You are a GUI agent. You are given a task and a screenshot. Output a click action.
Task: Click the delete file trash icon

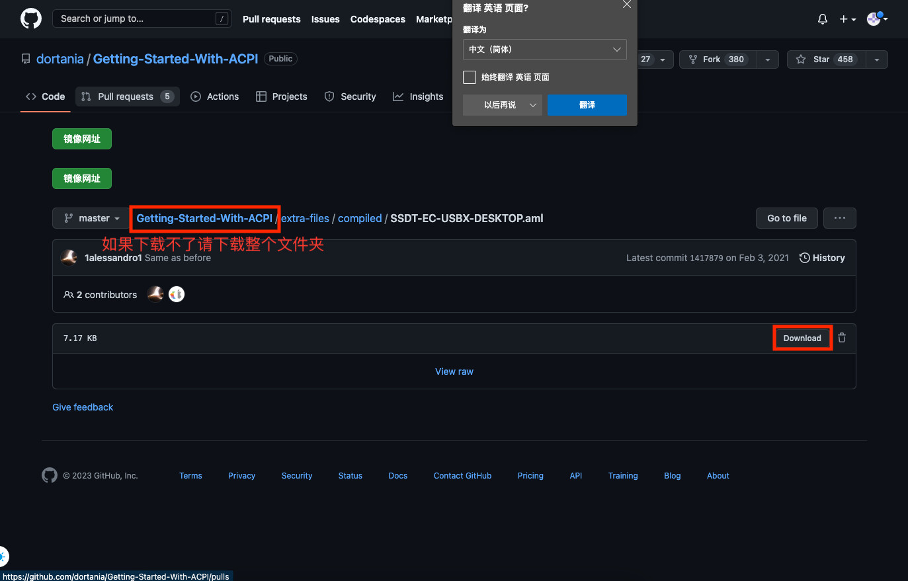[842, 338]
